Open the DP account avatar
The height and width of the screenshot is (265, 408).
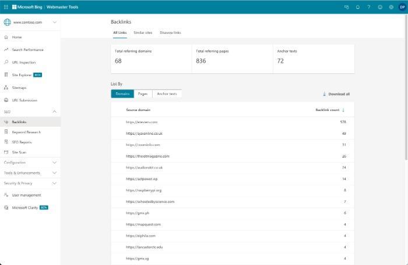coord(402,7)
